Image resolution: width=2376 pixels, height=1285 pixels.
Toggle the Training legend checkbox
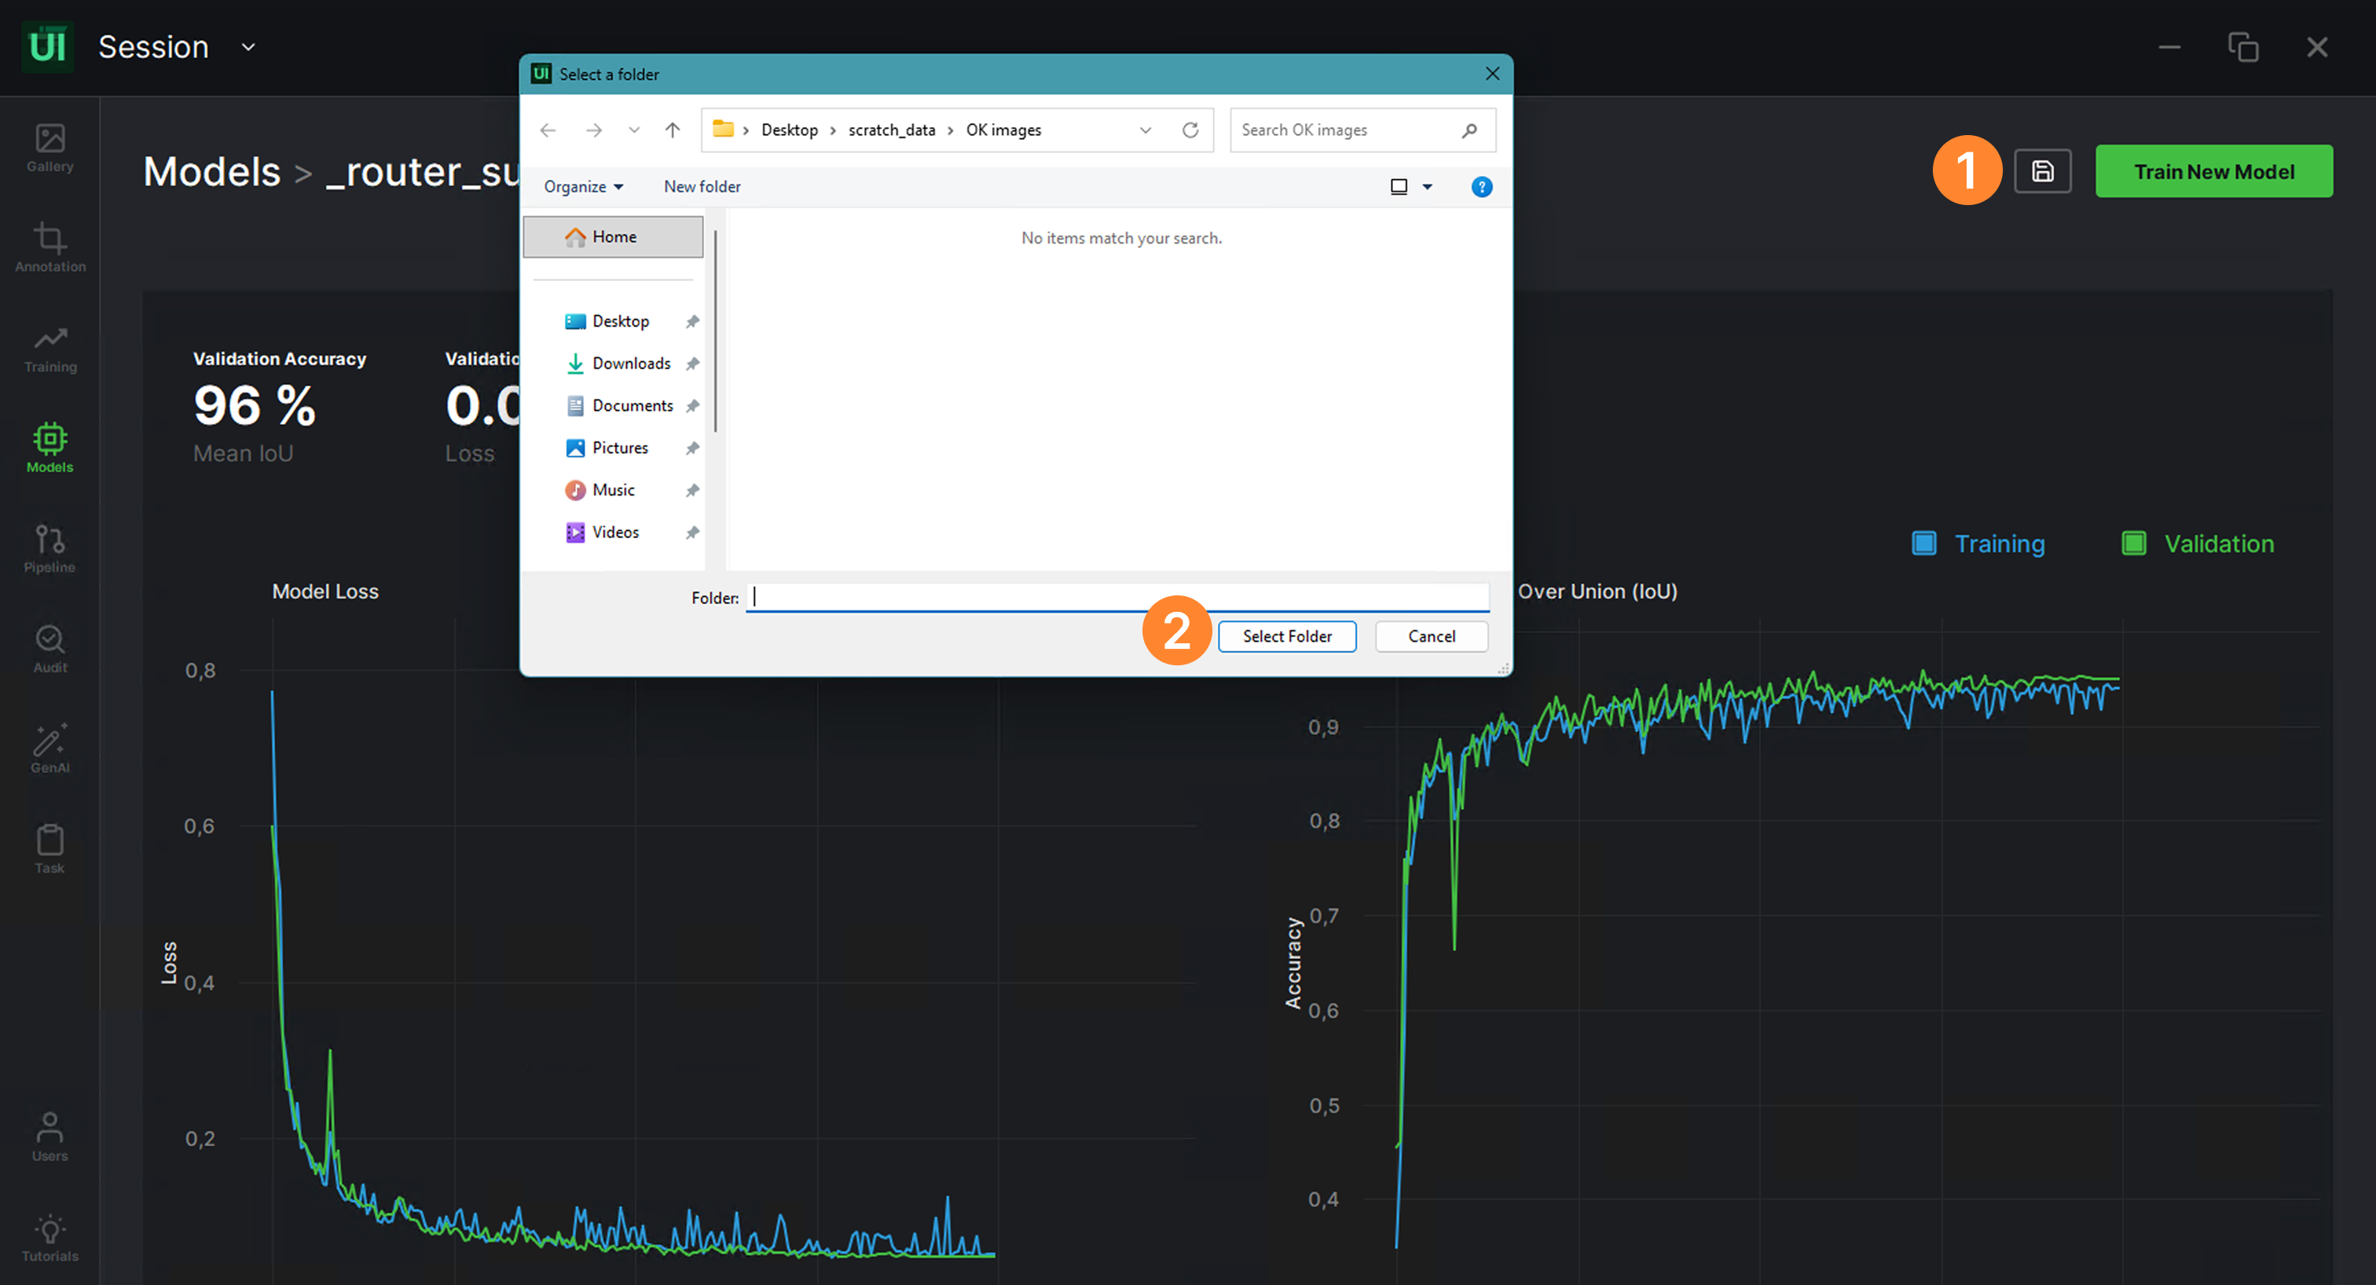tap(1923, 543)
